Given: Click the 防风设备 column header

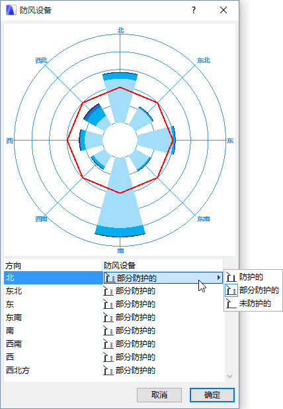Looking at the screenshot, I should [x=163, y=266].
